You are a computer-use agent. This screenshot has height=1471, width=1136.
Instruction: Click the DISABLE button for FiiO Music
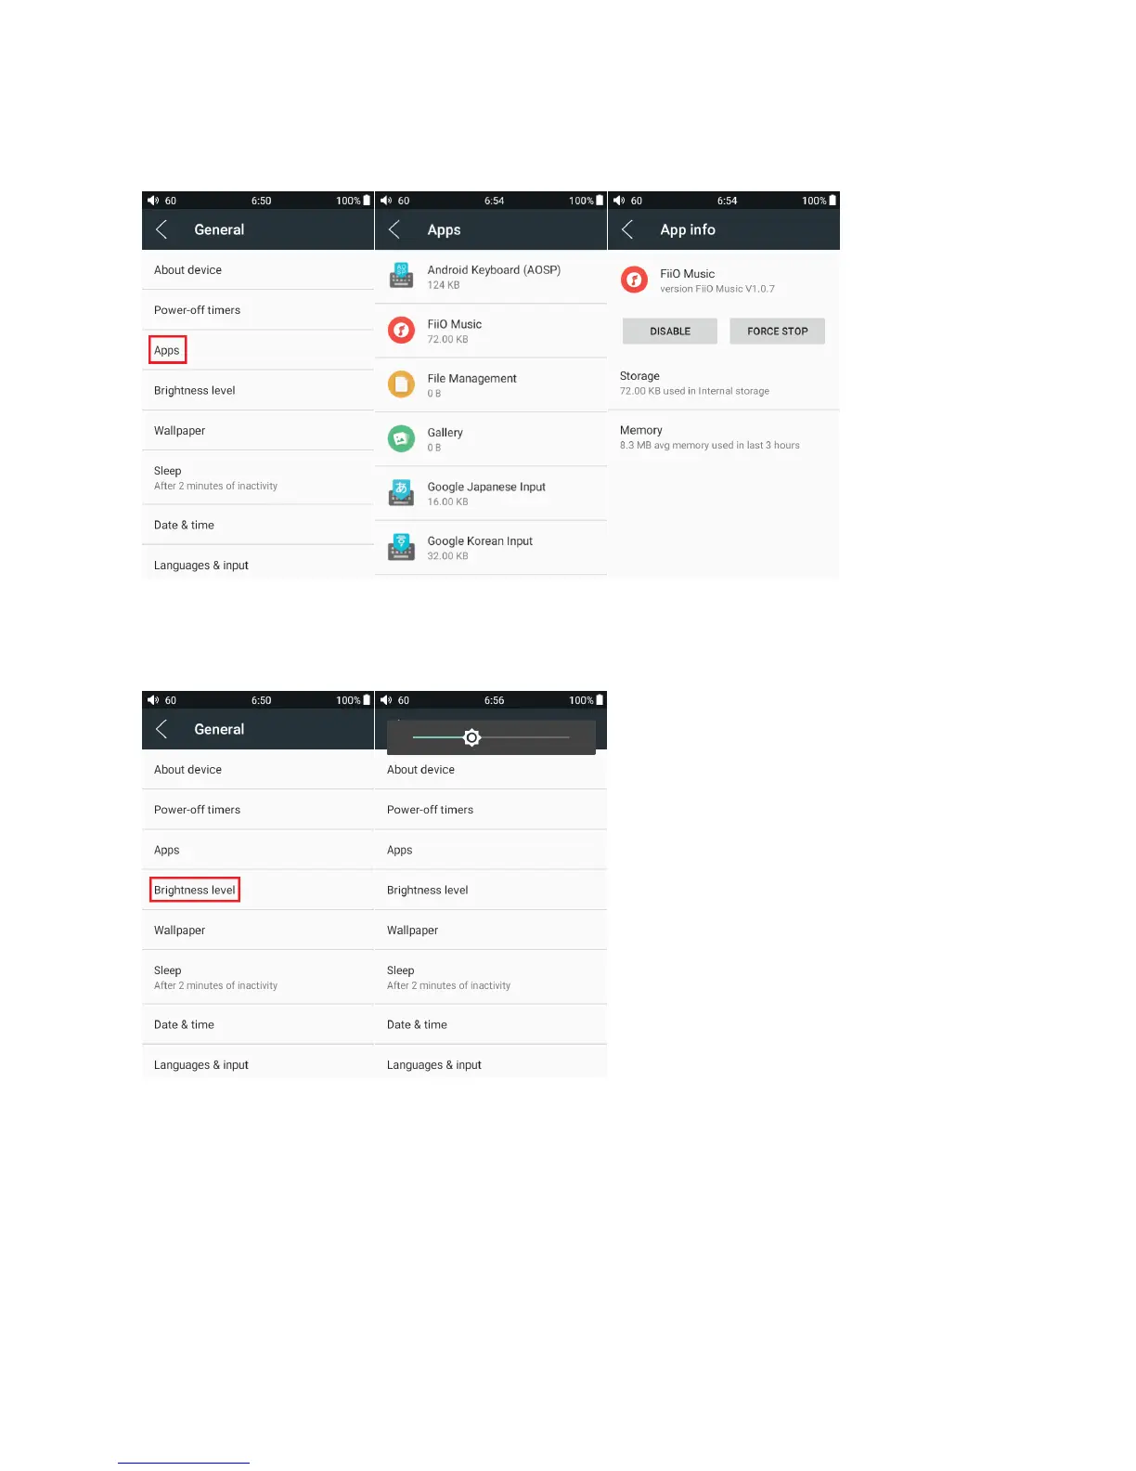670,332
